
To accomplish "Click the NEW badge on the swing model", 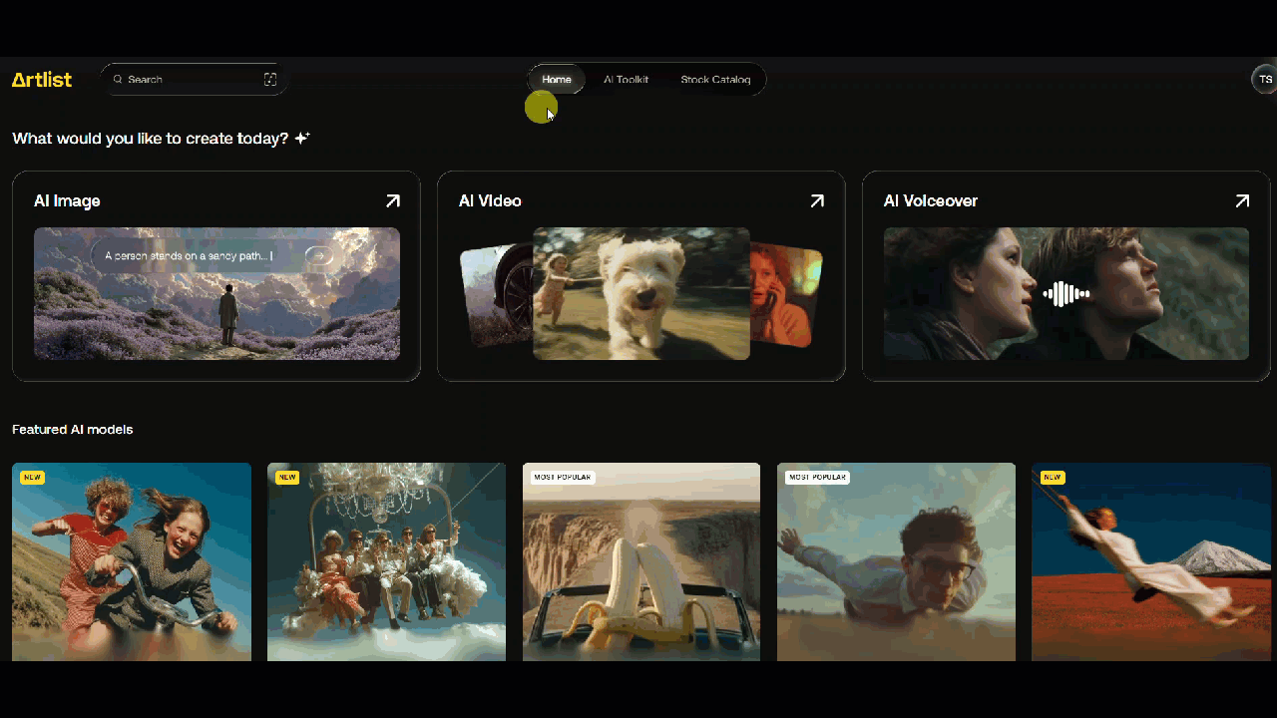I will click(1052, 477).
